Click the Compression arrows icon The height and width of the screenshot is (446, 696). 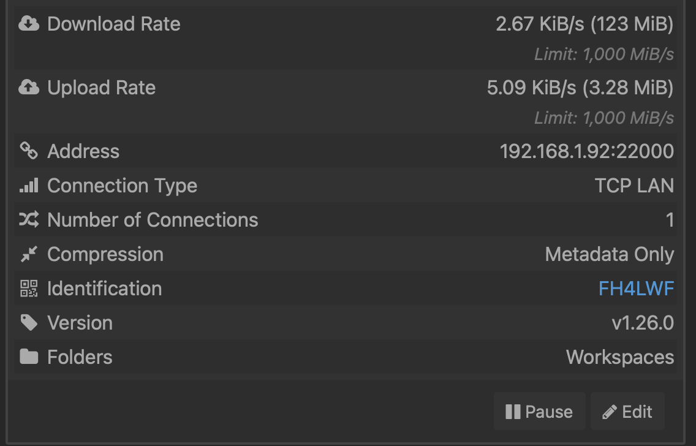coord(29,254)
